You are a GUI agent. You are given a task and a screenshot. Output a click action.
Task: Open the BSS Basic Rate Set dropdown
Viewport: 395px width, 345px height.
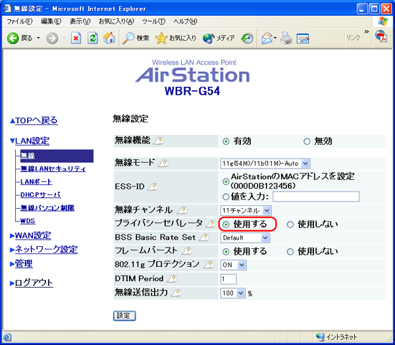click(245, 238)
